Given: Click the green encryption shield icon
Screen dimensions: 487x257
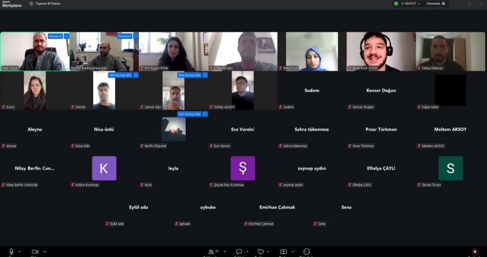Looking at the screenshot, I should point(396,3).
